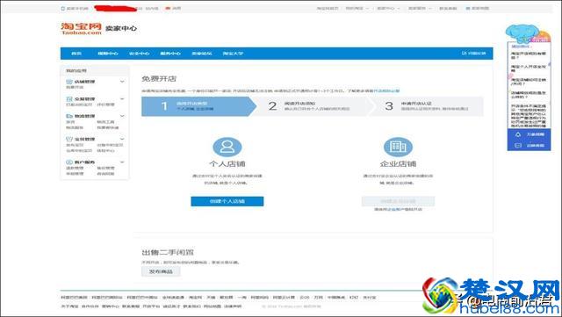Image resolution: width=562 pixels, height=317 pixels.
Task: Collapse the 宝贝管理 section with its chevron
Action: (x=122, y=139)
